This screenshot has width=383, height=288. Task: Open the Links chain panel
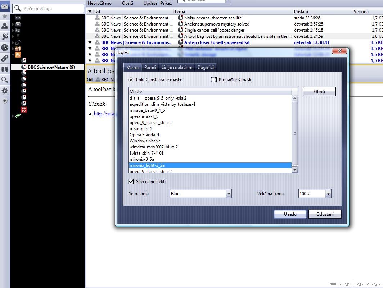(5, 58)
